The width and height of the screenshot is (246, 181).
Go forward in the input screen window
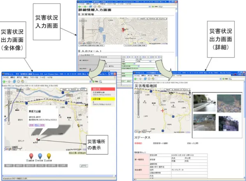coord(85,7)
